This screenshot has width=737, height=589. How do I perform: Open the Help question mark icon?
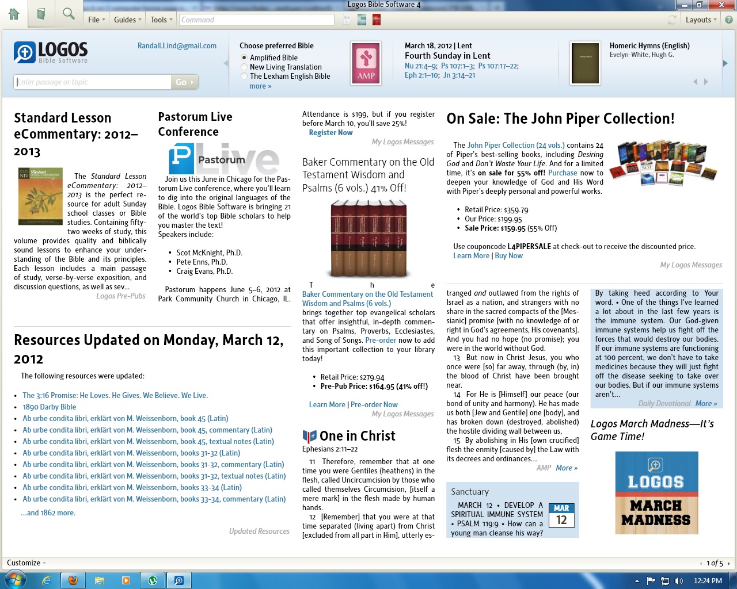[728, 20]
